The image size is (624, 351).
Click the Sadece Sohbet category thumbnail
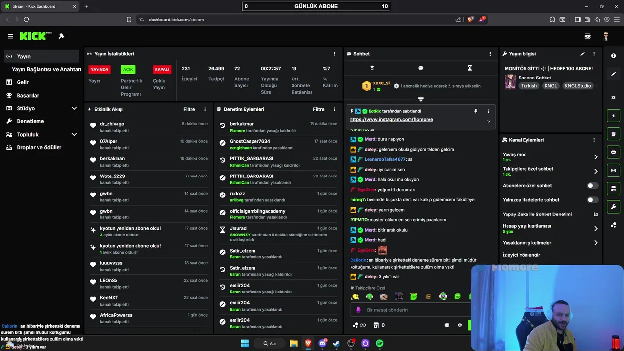pyautogui.click(x=510, y=81)
